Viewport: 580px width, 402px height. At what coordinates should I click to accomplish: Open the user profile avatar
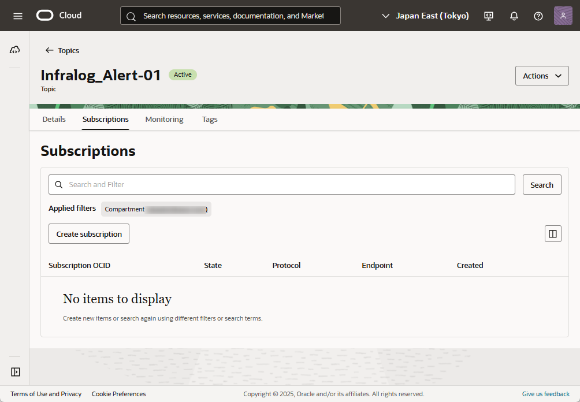563,16
